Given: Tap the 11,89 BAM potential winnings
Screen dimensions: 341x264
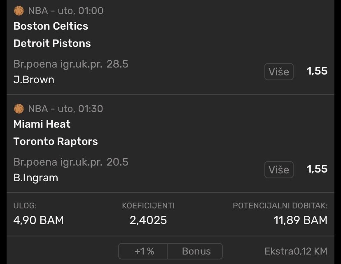Looking at the screenshot, I should [x=300, y=220].
